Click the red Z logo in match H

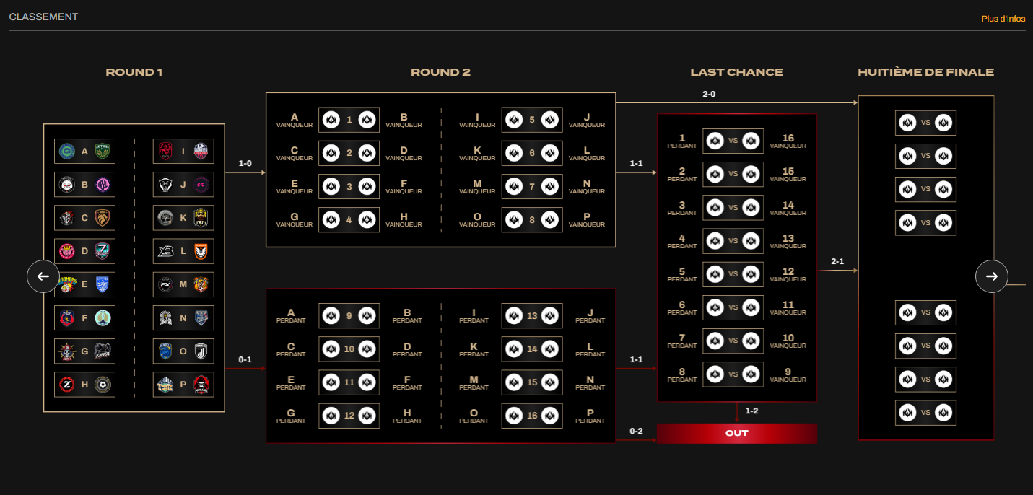(x=67, y=385)
